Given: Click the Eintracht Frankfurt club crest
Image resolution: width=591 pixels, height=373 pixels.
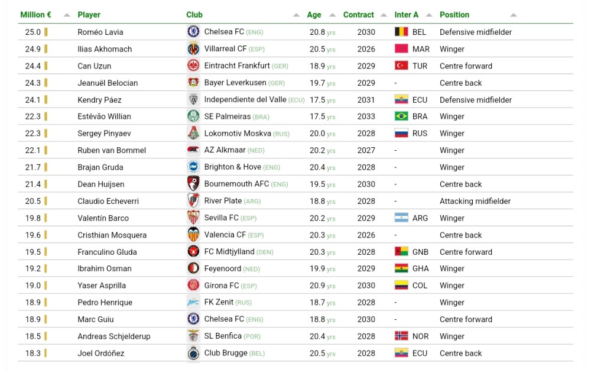Looking at the screenshot, I should pos(193,66).
